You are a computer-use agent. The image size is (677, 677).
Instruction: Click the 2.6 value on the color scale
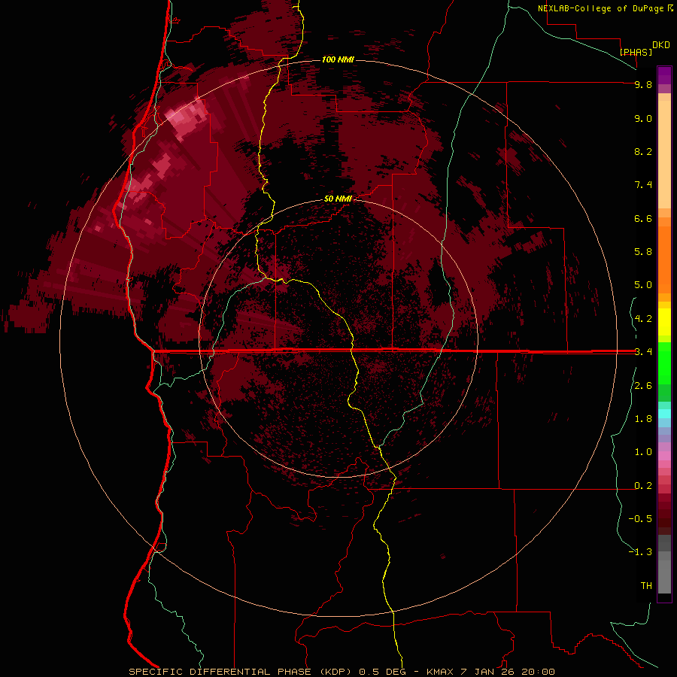pos(643,386)
